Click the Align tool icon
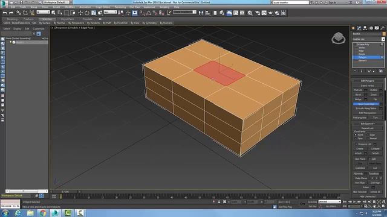Screen dimensions: 387x217 point(207,13)
